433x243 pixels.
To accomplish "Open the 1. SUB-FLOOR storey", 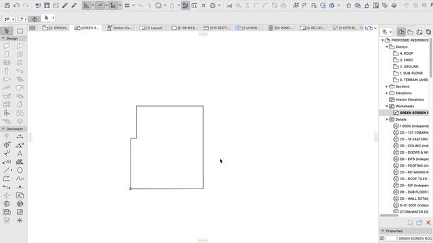I will (x=411, y=74).
